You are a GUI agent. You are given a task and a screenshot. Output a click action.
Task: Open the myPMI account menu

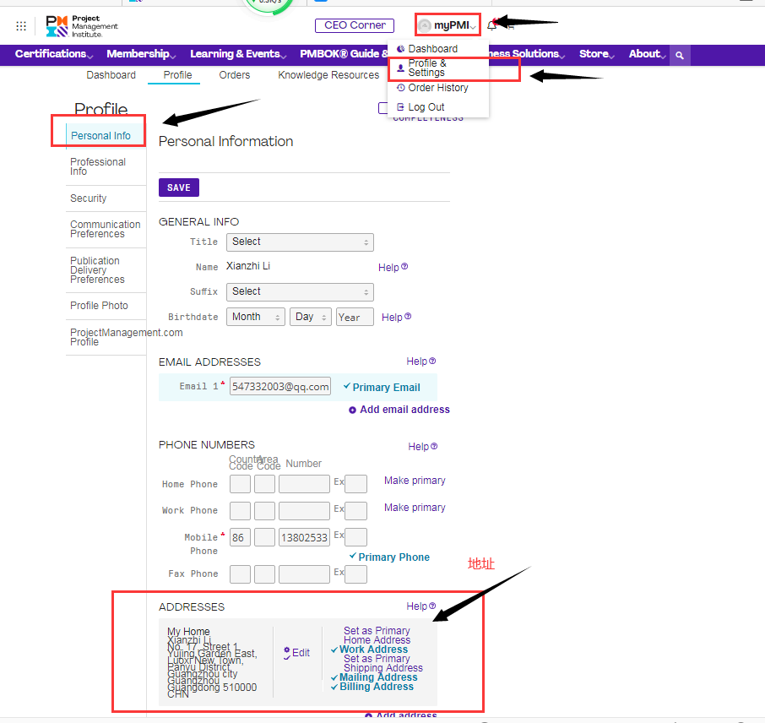pyautogui.click(x=448, y=24)
